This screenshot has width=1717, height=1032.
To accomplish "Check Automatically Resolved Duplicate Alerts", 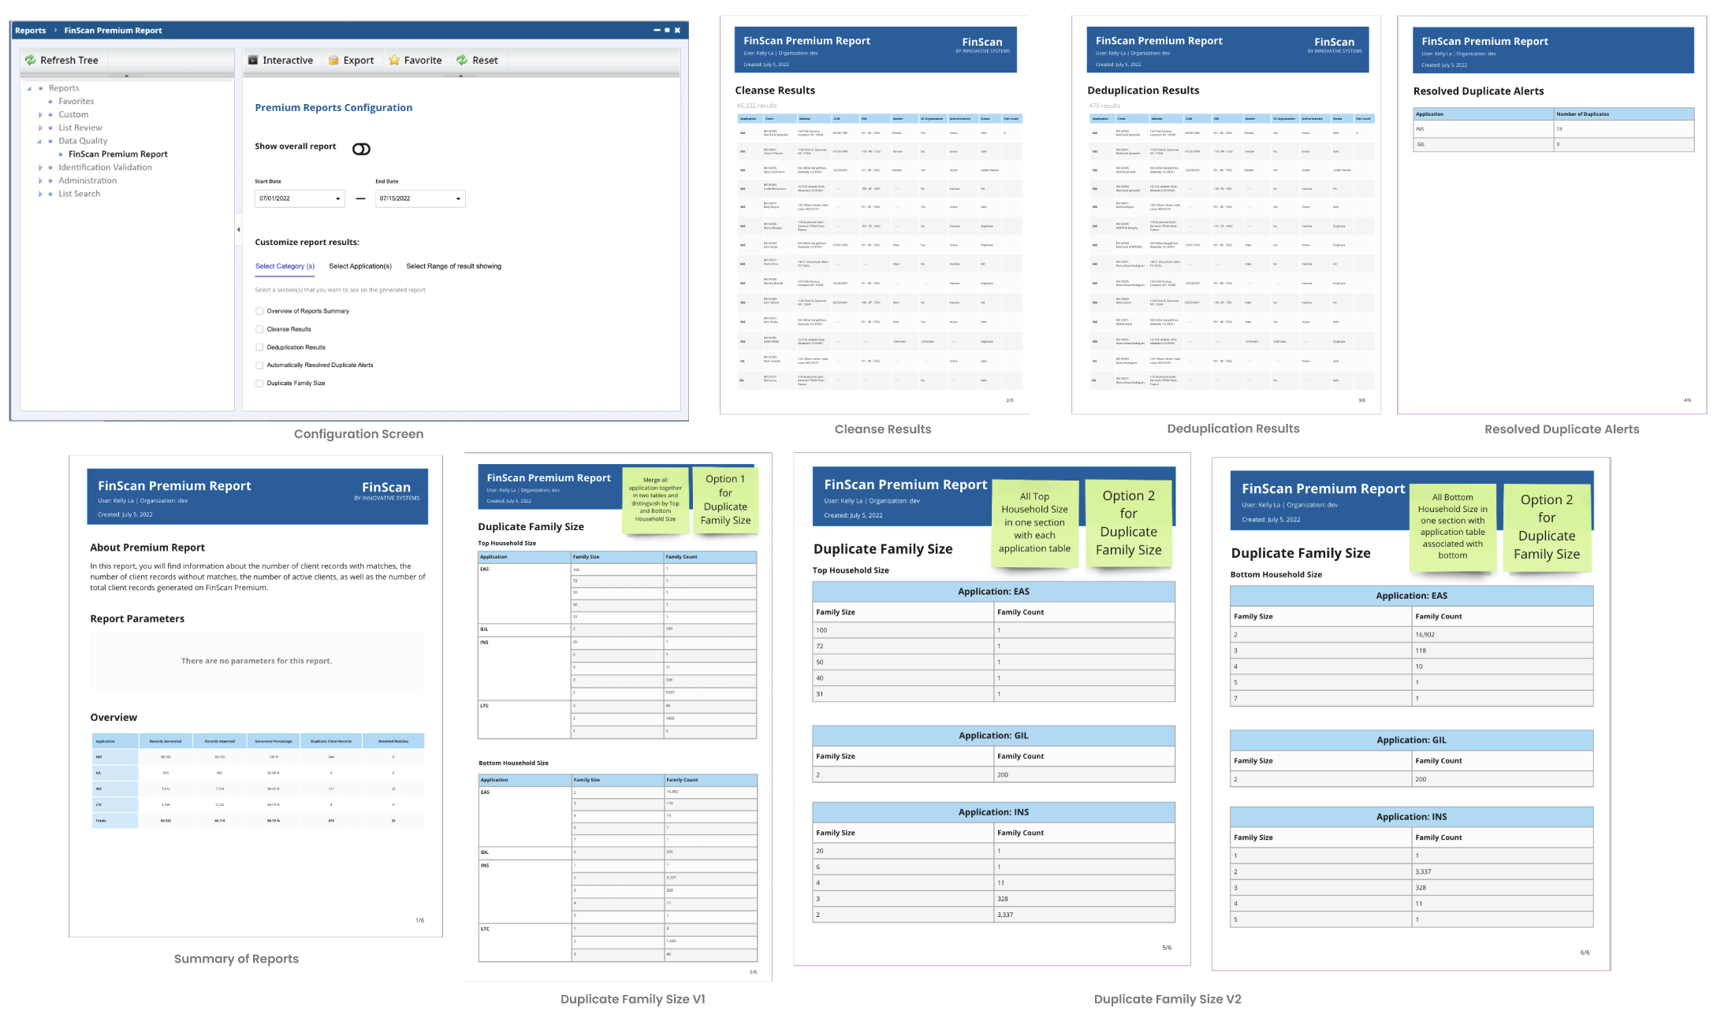I will point(259,366).
